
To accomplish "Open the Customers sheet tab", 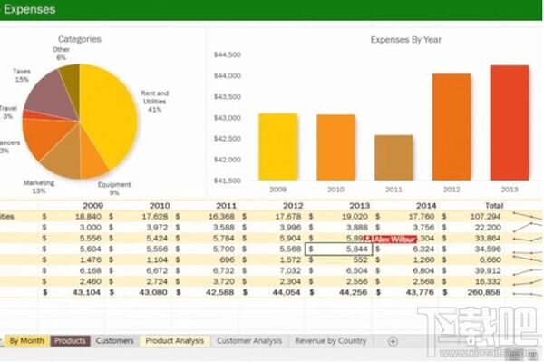I will (x=115, y=341).
